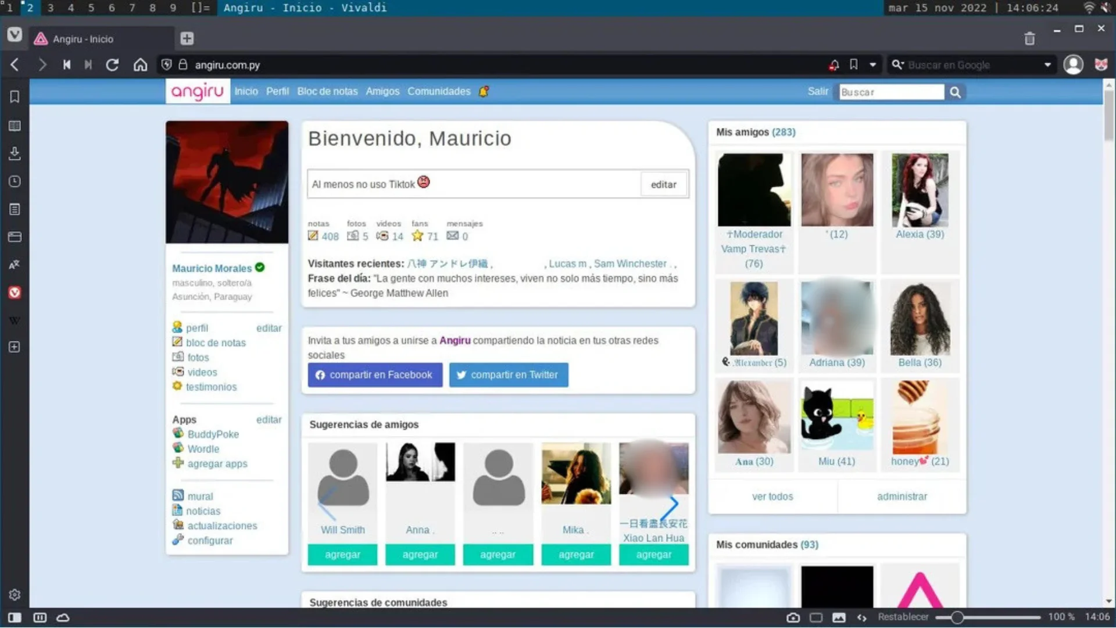
Task: Open the Notes panel in sidebar
Action: [15, 209]
